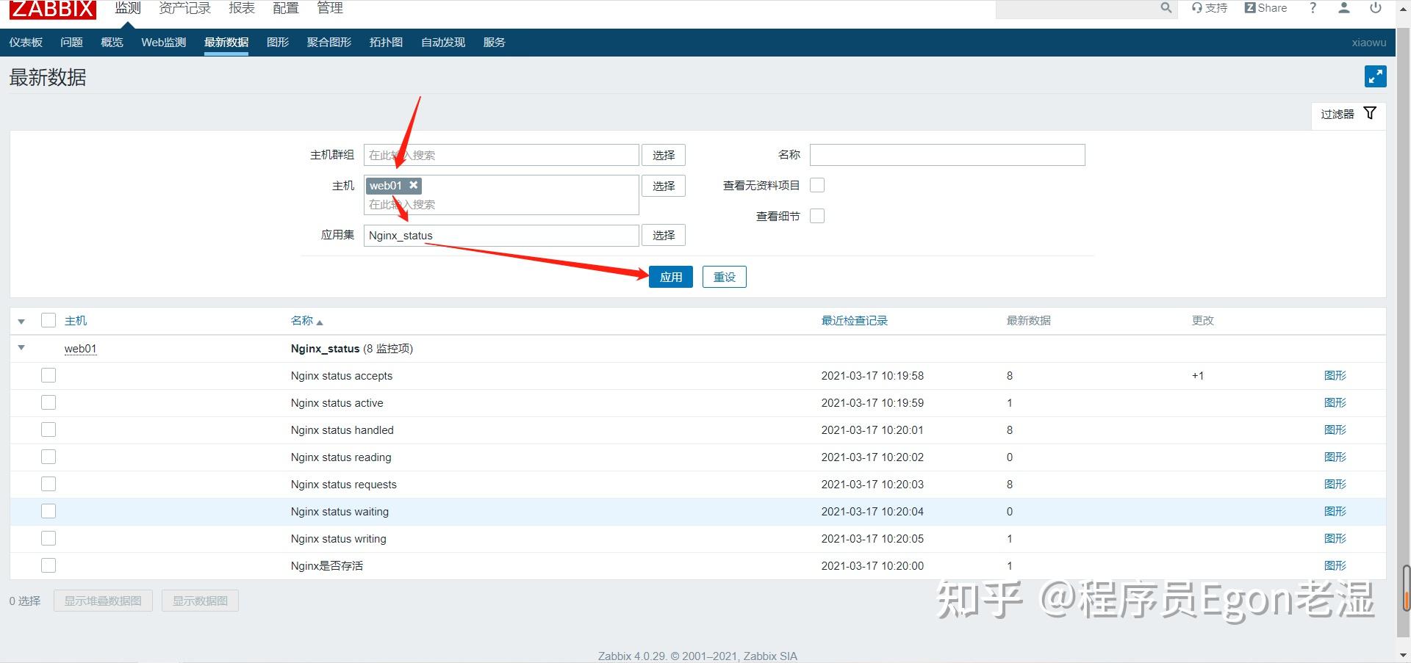Open 管理 main menu

pyautogui.click(x=330, y=8)
